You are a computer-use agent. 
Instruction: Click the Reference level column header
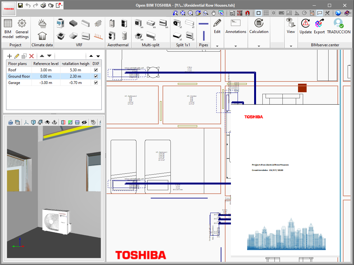46,64
